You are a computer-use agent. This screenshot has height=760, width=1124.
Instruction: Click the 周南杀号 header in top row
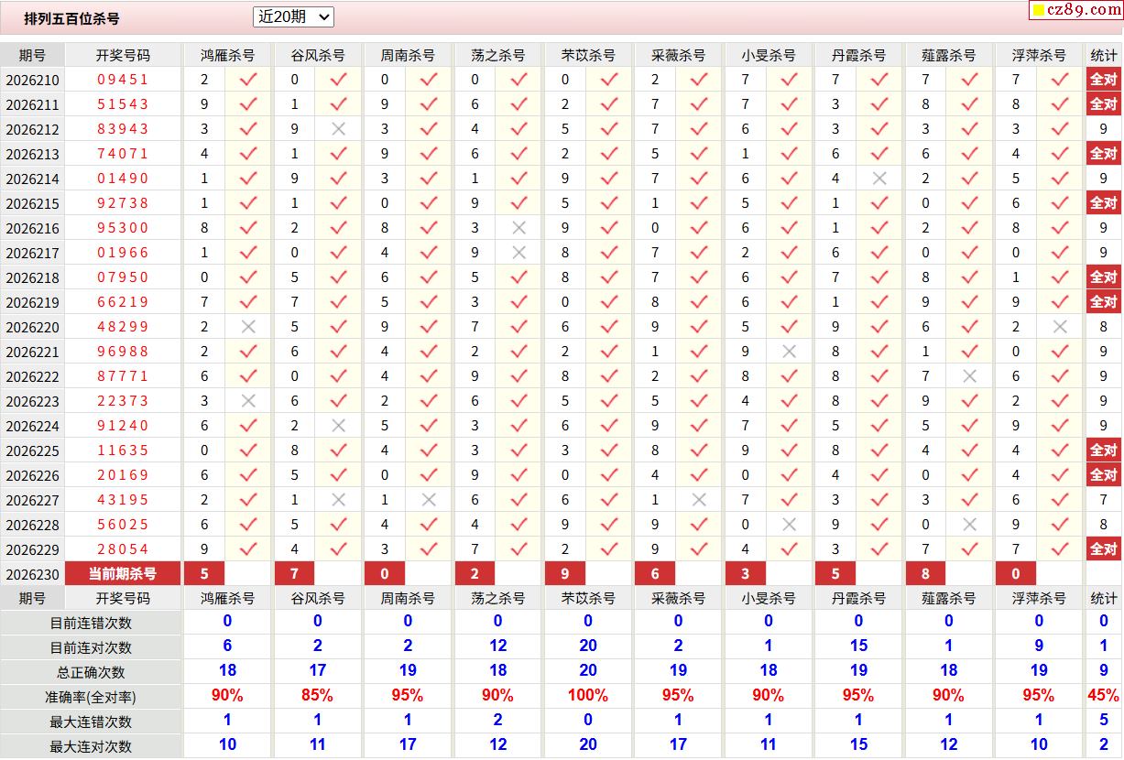[x=408, y=56]
